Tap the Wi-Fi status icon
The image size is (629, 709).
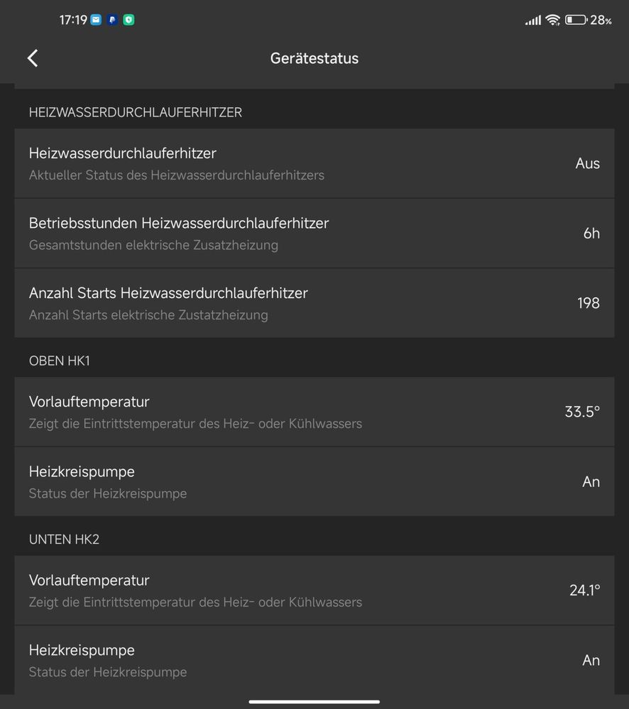tap(552, 20)
